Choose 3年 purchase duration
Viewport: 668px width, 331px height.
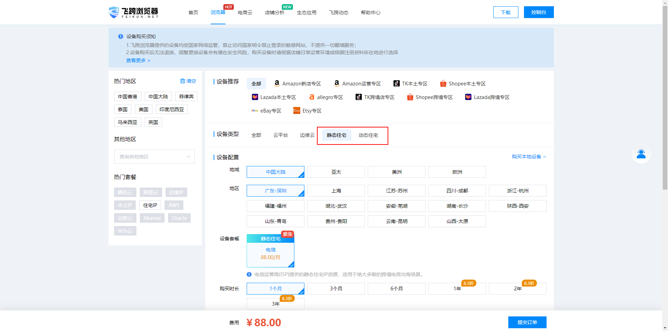click(276, 304)
